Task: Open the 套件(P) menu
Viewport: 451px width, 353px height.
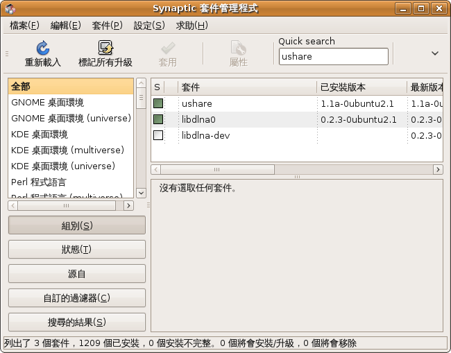Action: tap(108, 26)
